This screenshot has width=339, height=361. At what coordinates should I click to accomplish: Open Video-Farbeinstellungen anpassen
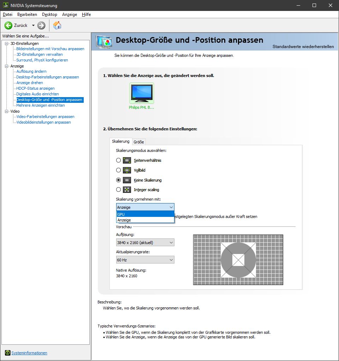click(x=45, y=117)
